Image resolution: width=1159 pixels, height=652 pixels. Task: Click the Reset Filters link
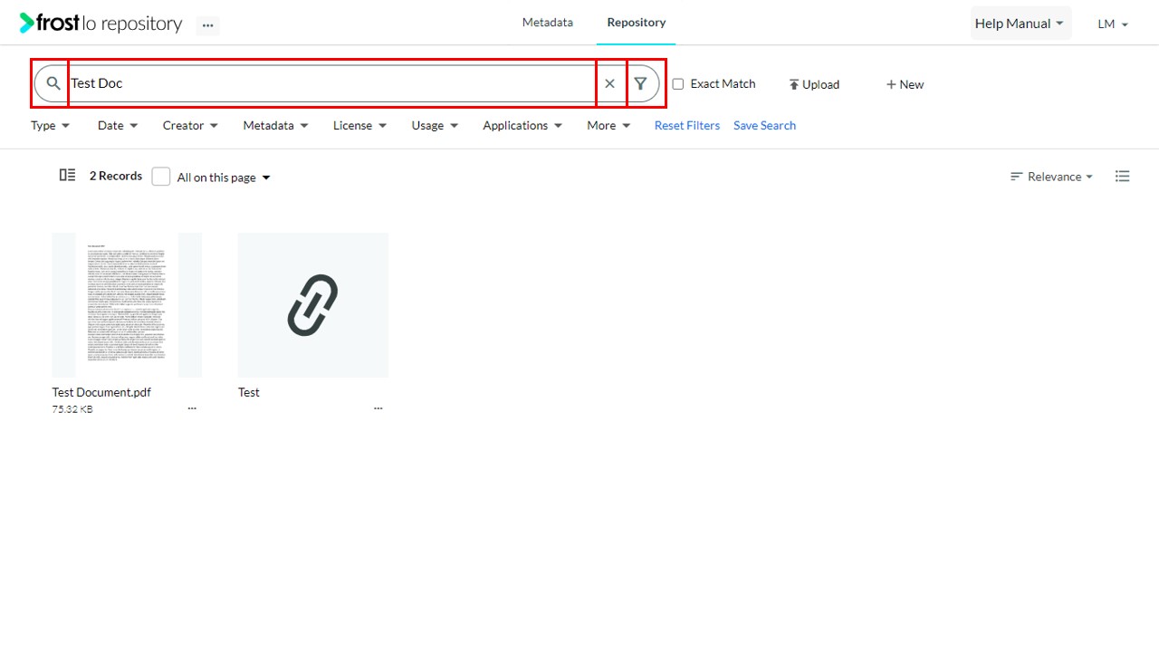tap(687, 126)
